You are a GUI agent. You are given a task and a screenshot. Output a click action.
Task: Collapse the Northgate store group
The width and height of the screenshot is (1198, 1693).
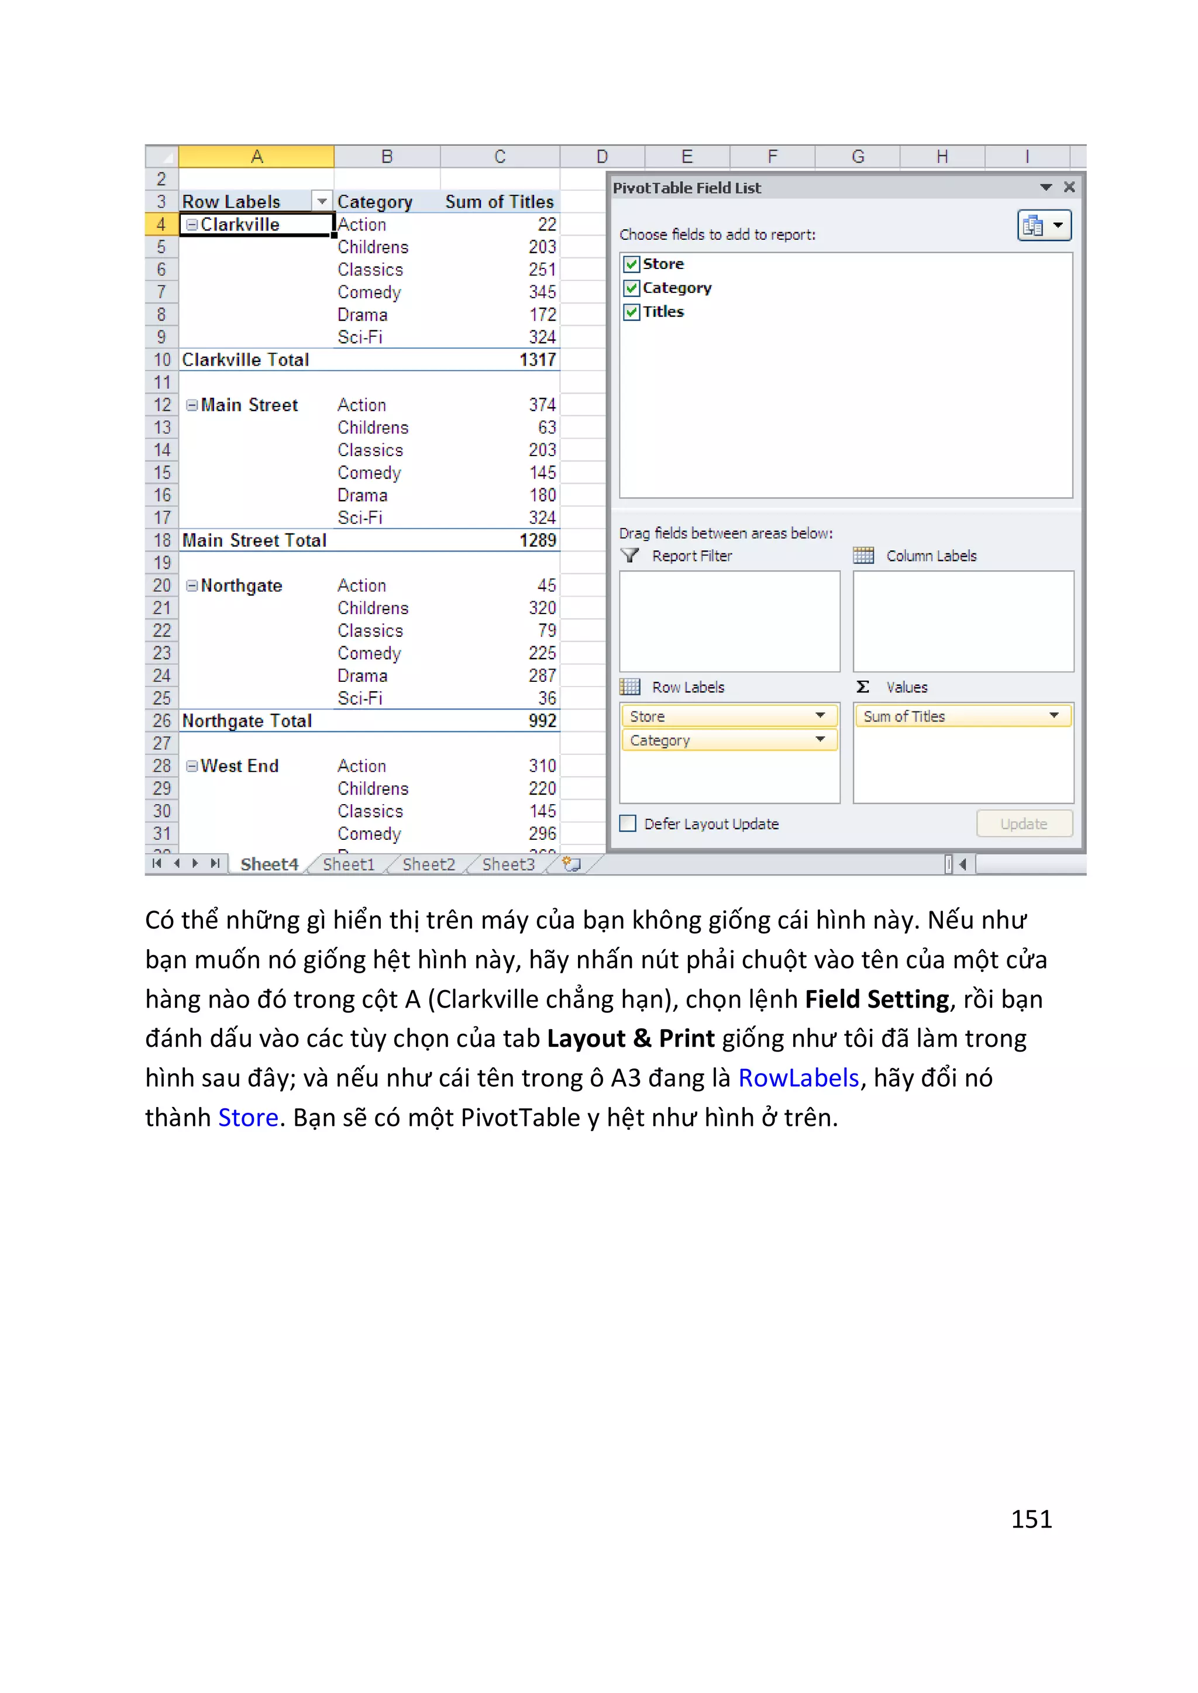[192, 585]
